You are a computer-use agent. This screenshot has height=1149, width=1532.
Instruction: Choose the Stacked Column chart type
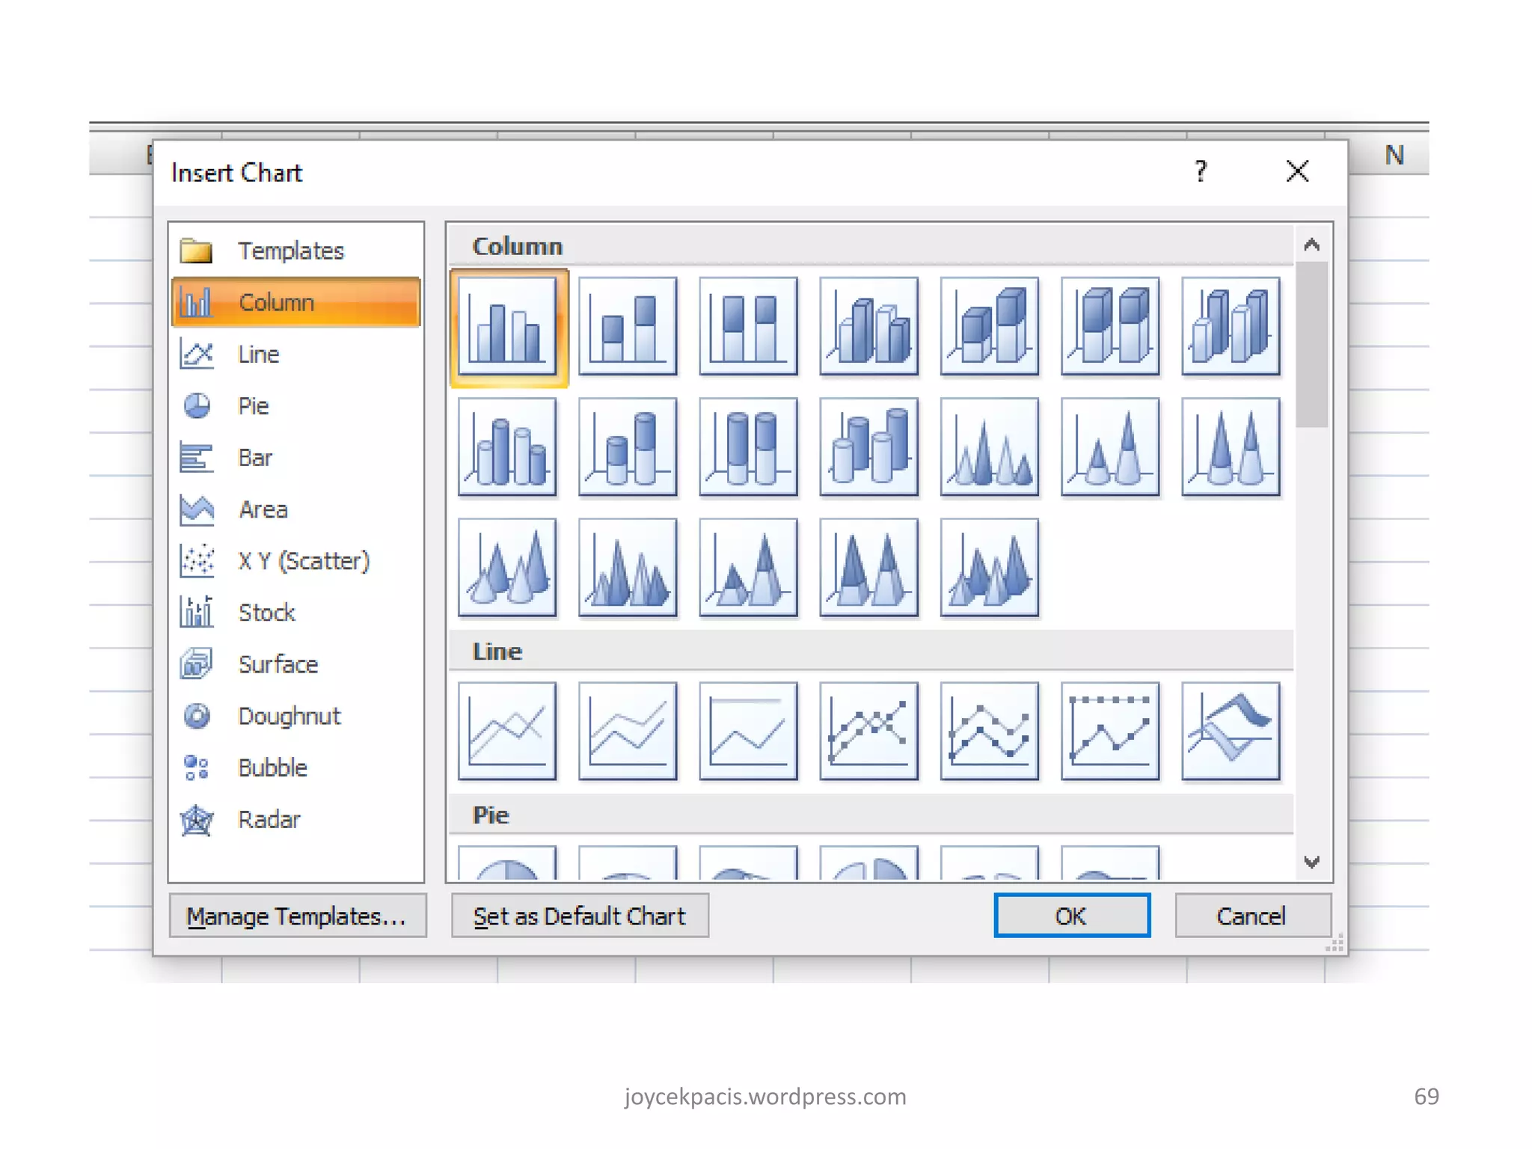tap(628, 327)
